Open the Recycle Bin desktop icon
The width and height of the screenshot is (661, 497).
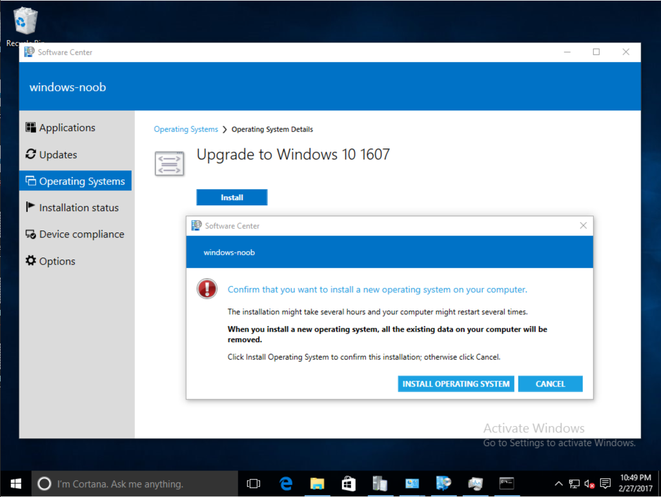pyautogui.click(x=25, y=25)
